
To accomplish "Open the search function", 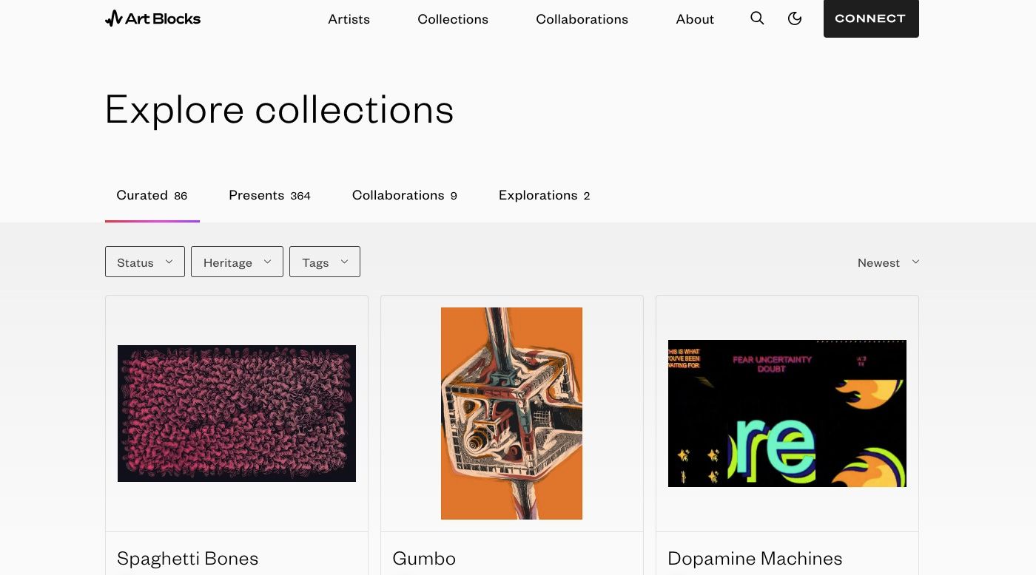I will tap(757, 18).
